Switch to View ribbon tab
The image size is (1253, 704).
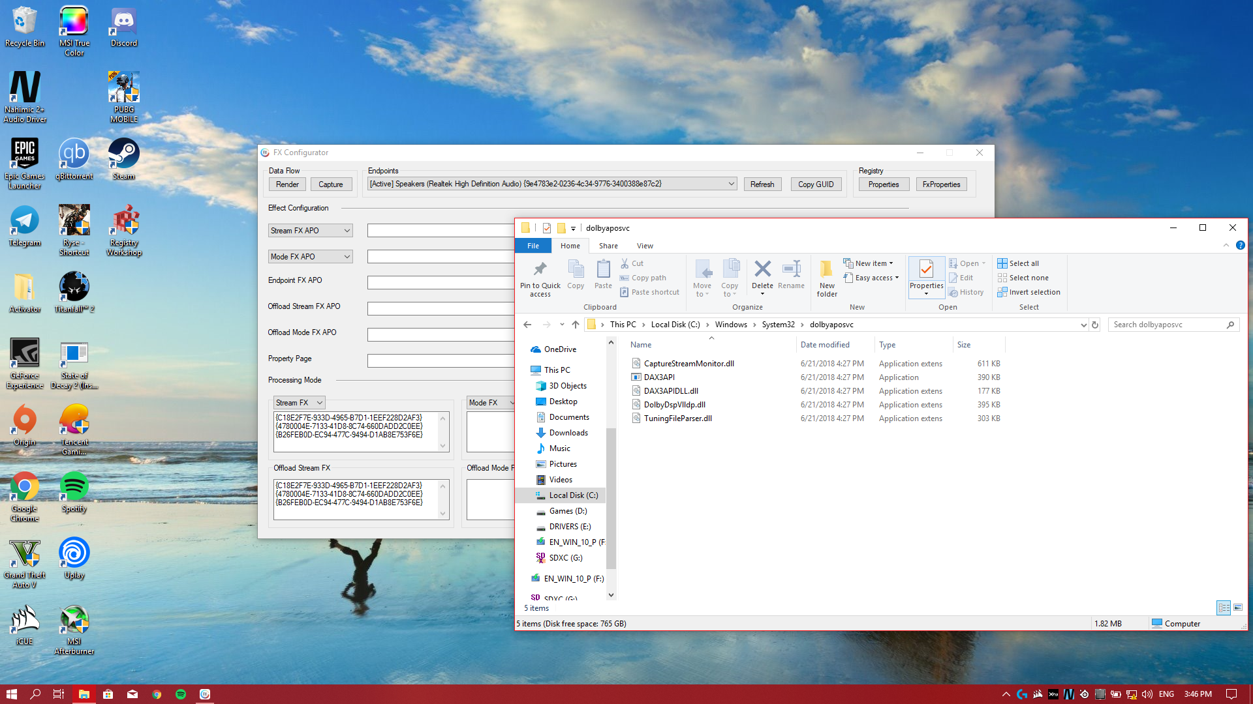(645, 246)
